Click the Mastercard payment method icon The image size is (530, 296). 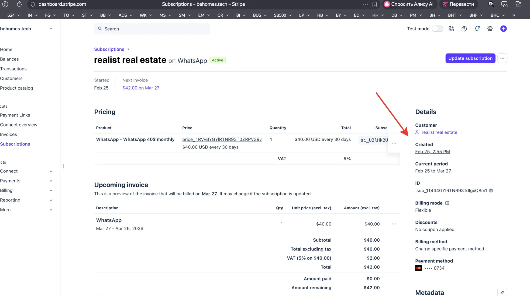click(418, 268)
